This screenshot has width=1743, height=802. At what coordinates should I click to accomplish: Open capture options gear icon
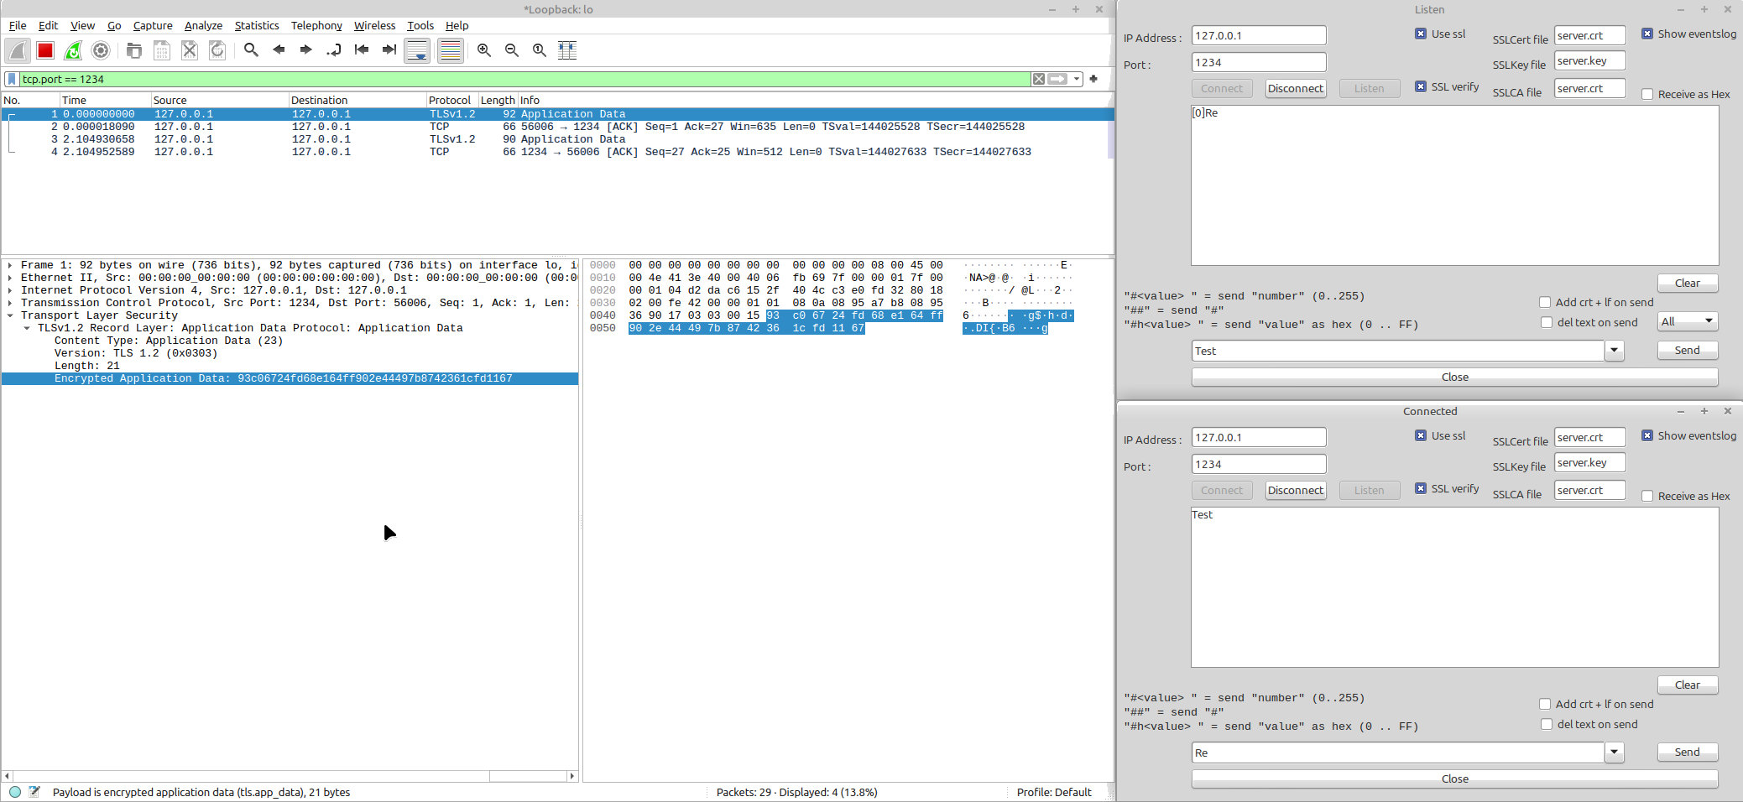point(101,50)
